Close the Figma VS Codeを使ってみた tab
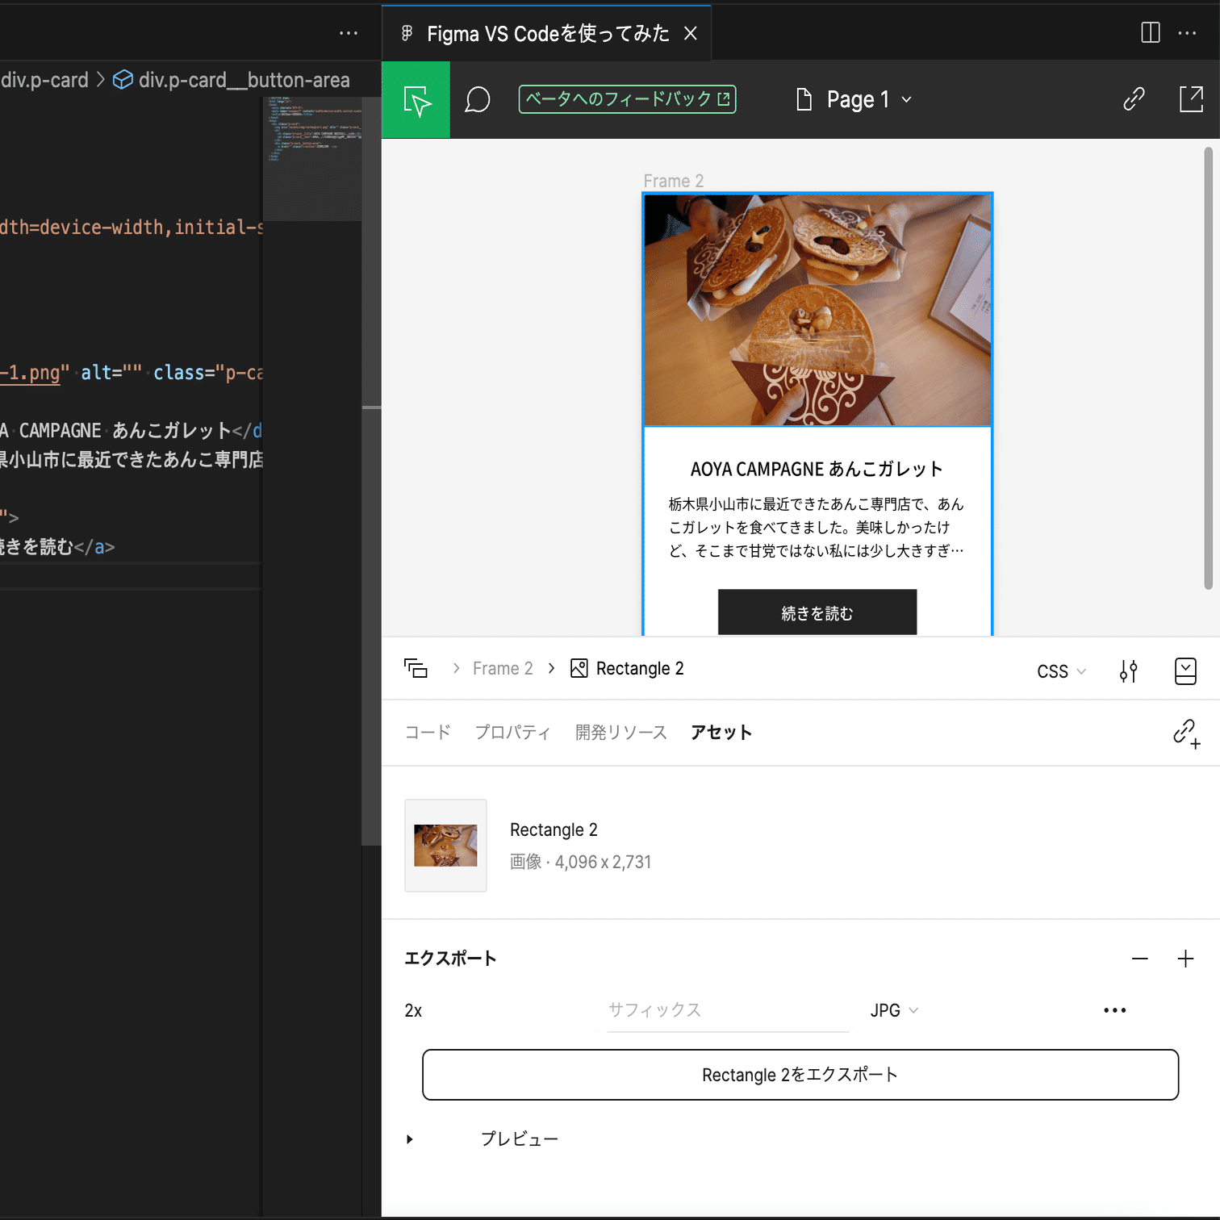The image size is (1220, 1220). pyautogui.click(x=691, y=33)
